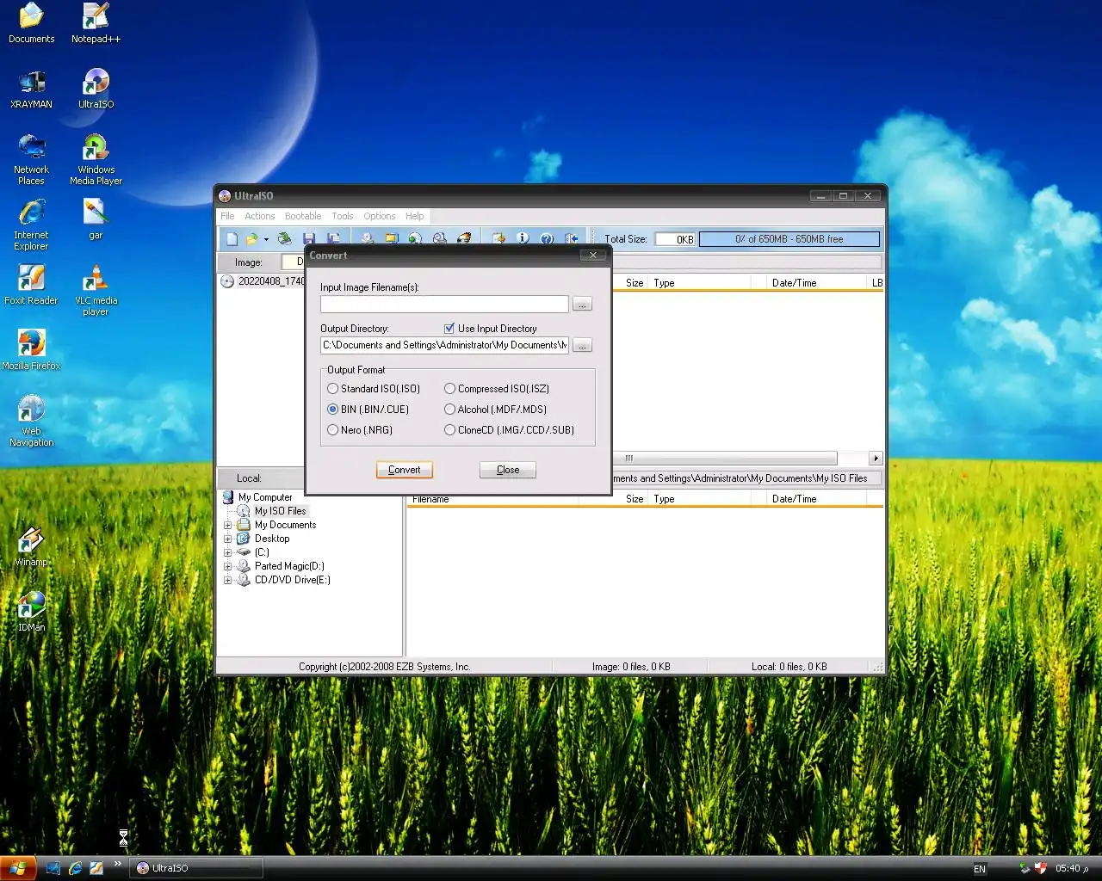This screenshot has height=881, width=1102.
Task: Open the Options menu
Action: [x=379, y=216]
